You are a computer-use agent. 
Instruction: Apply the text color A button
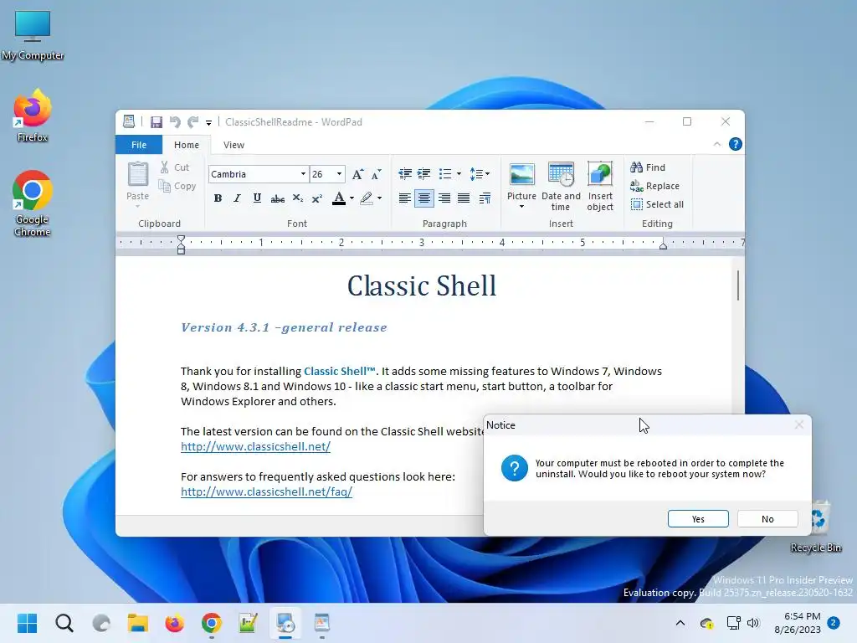pos(339,198)
